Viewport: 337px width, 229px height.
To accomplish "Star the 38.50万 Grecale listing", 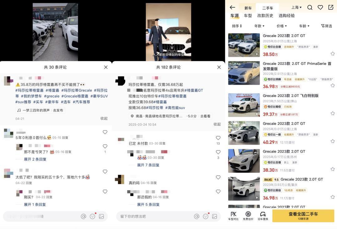I will (x=333, y=53).
